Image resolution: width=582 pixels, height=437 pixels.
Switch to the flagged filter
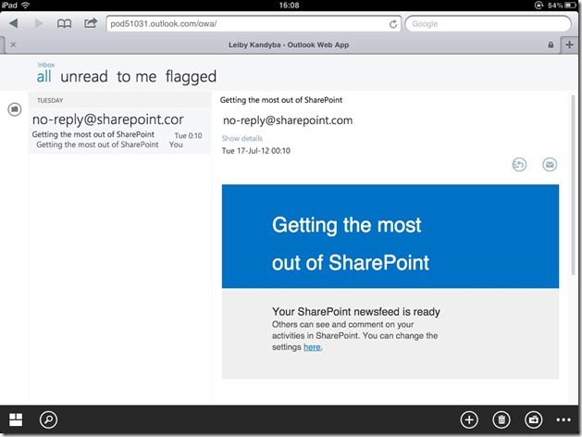(x=191, y=77)
